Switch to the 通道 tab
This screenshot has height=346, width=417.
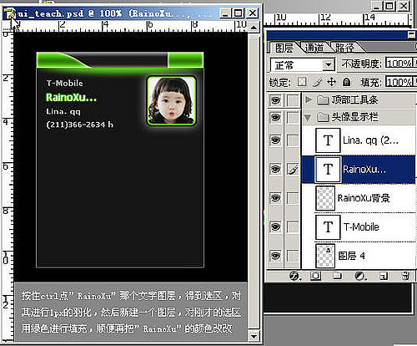(x=314, y=48)
